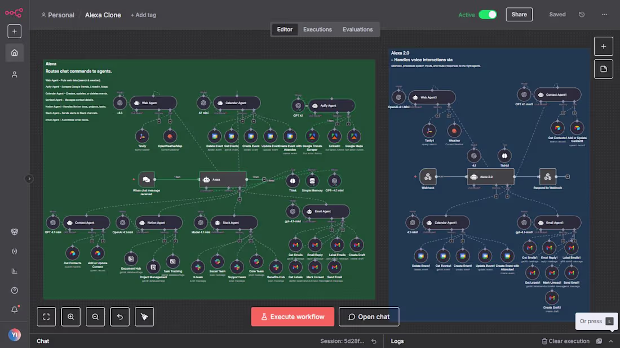This screenshot has height=348, width=620.
Task: Select the Calendar Agent node in green area
Action: (237, 103)
